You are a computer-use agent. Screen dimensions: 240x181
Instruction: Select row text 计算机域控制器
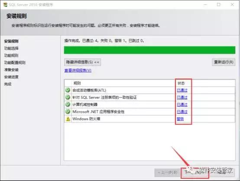pyautogui.click(x=85, y=105)
